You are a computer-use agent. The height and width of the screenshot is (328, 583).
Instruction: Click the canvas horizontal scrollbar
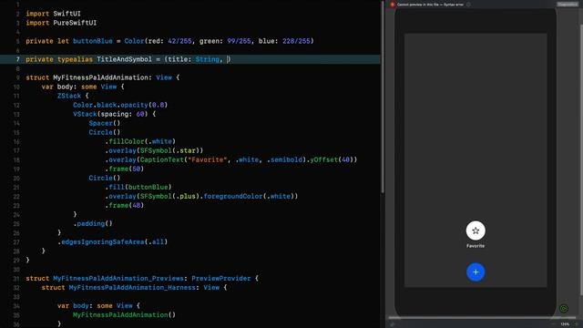(x=483, y=318)
